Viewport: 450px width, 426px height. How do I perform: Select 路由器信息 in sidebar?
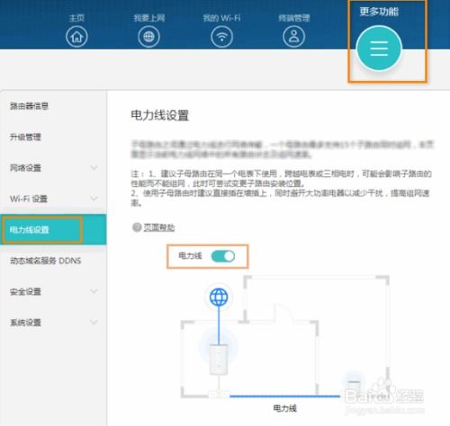(x=29, y=106)
